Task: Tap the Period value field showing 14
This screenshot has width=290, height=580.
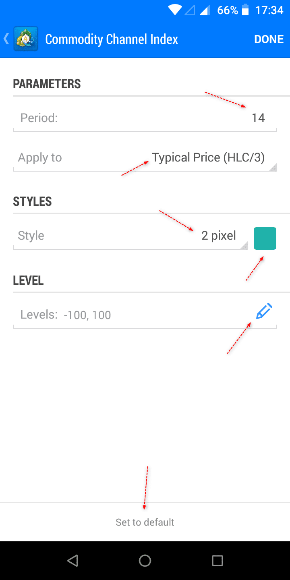Action: (x=258, y=118)
